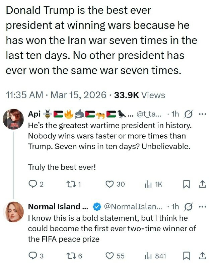View analytics for Api's 1K-view reply
The height and width of the screenshot is (268, 216).
[147, 184]
